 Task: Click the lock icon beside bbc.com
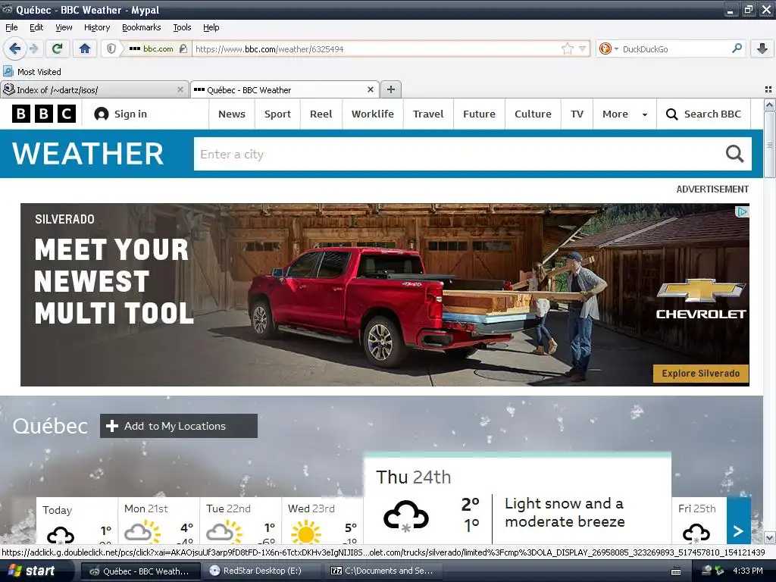(183, 48)
